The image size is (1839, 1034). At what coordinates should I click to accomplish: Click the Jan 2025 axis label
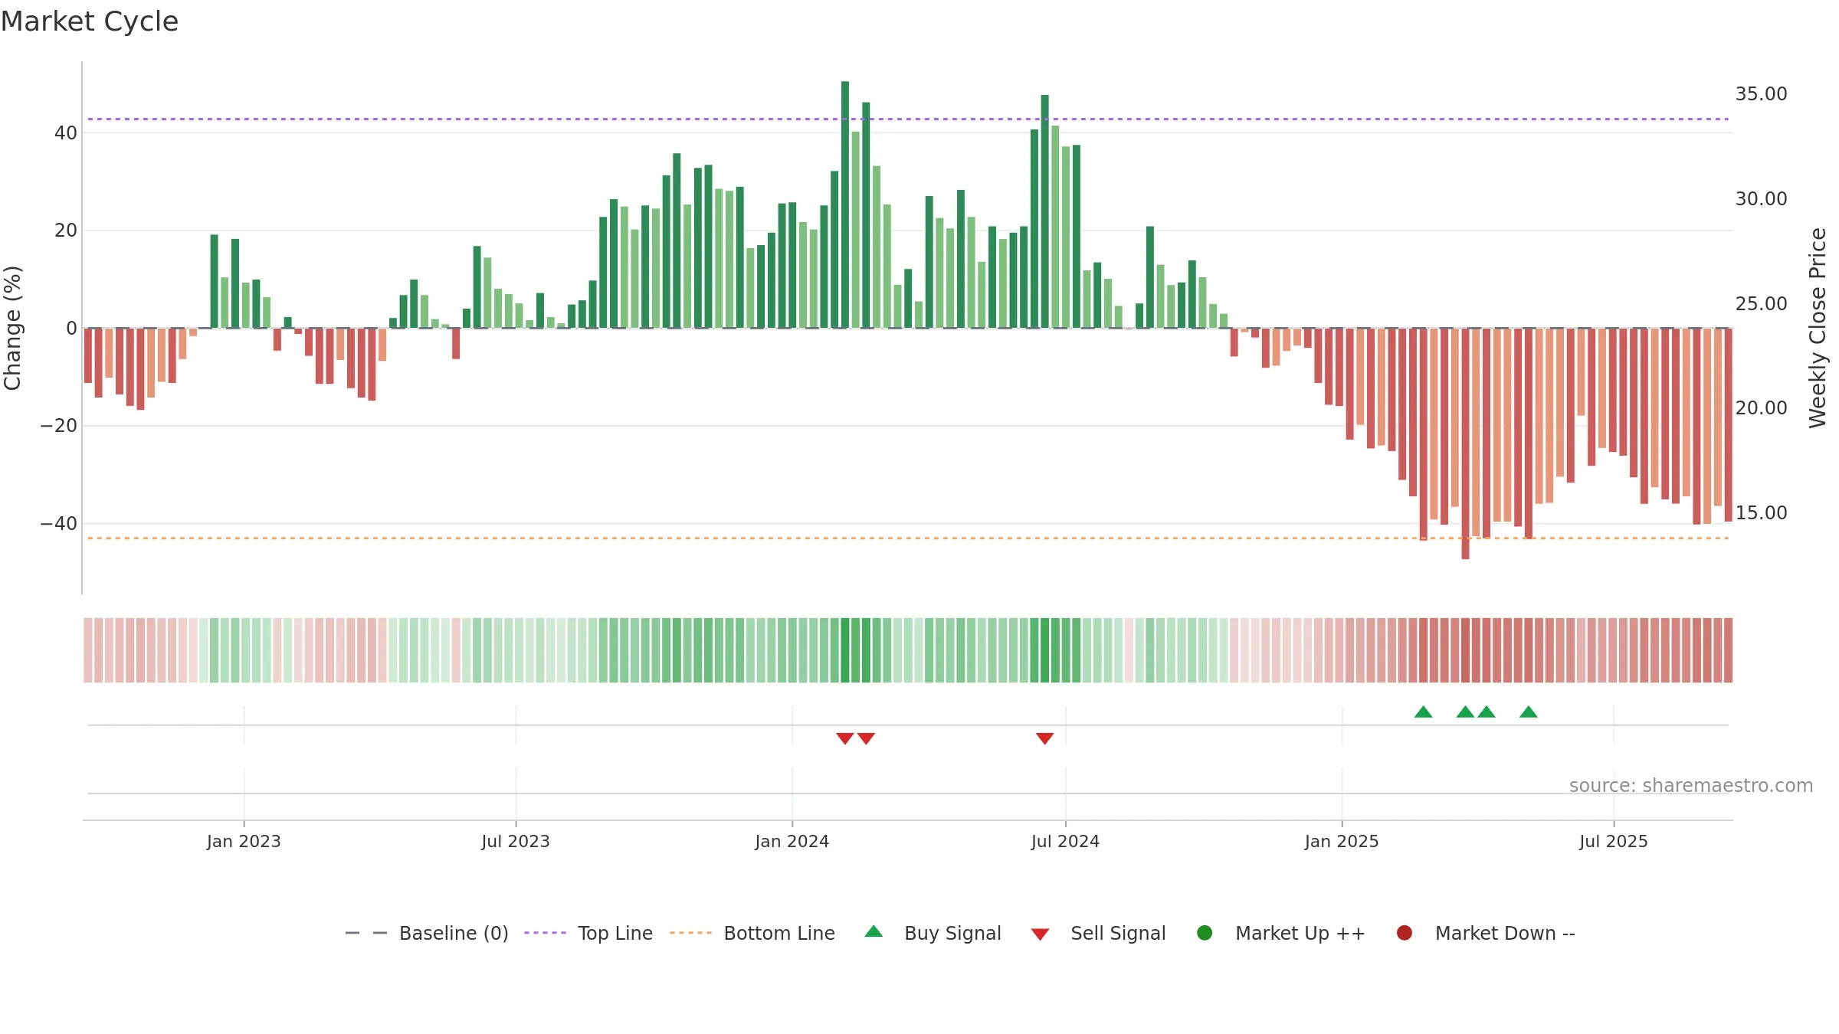coord(1342,841)
